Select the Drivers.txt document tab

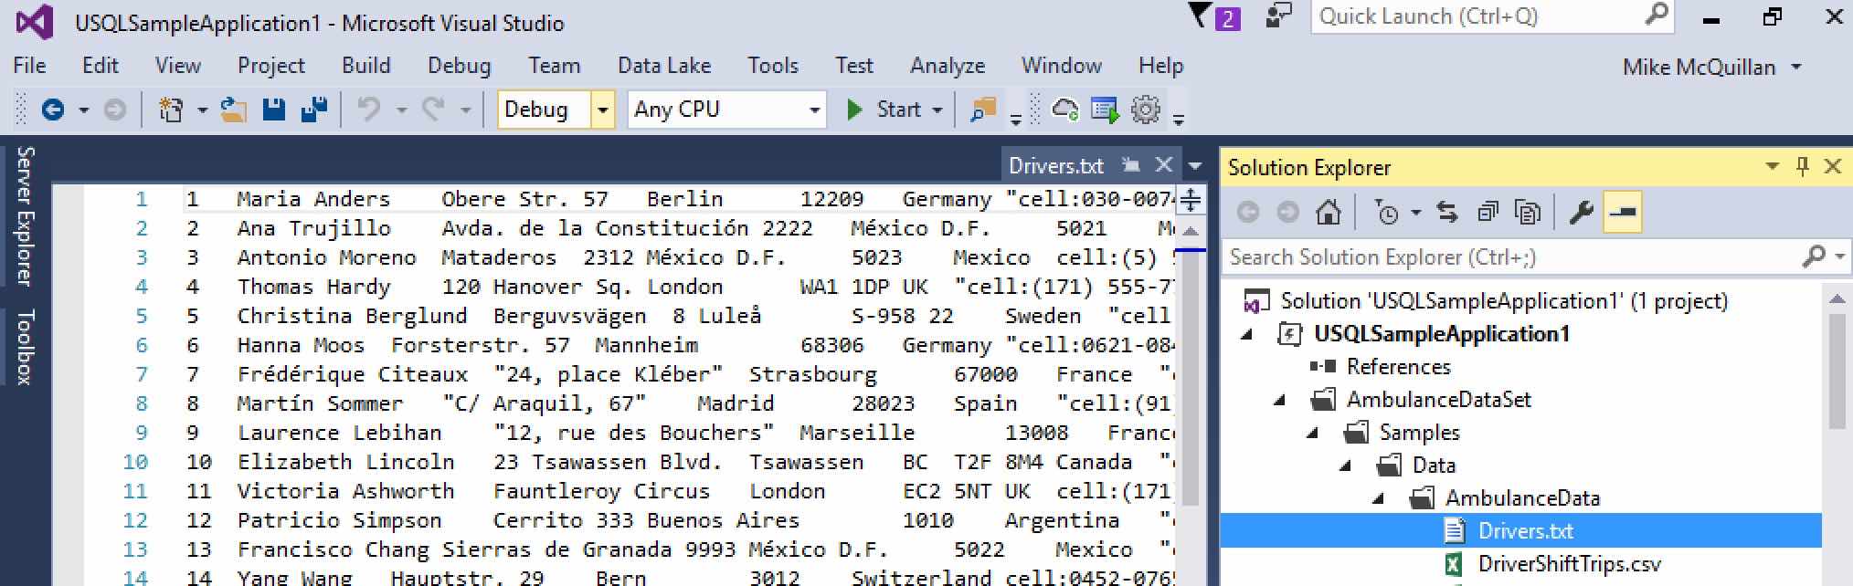pyautogui.click(x=1056, y=166)
